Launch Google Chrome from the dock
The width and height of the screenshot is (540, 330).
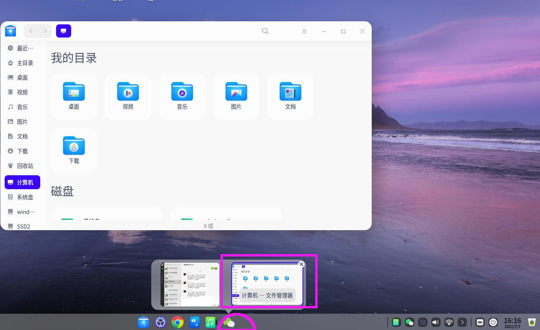point(178,322)
